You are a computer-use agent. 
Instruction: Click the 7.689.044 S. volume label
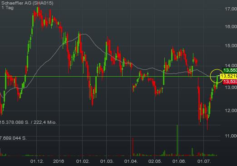(x=13, y=138)
